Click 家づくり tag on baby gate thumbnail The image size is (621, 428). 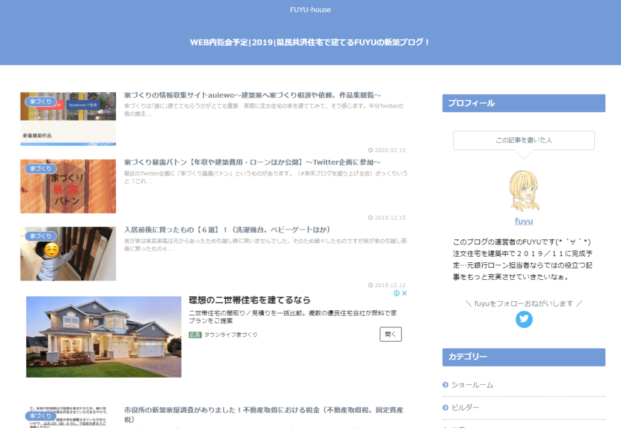41,236
